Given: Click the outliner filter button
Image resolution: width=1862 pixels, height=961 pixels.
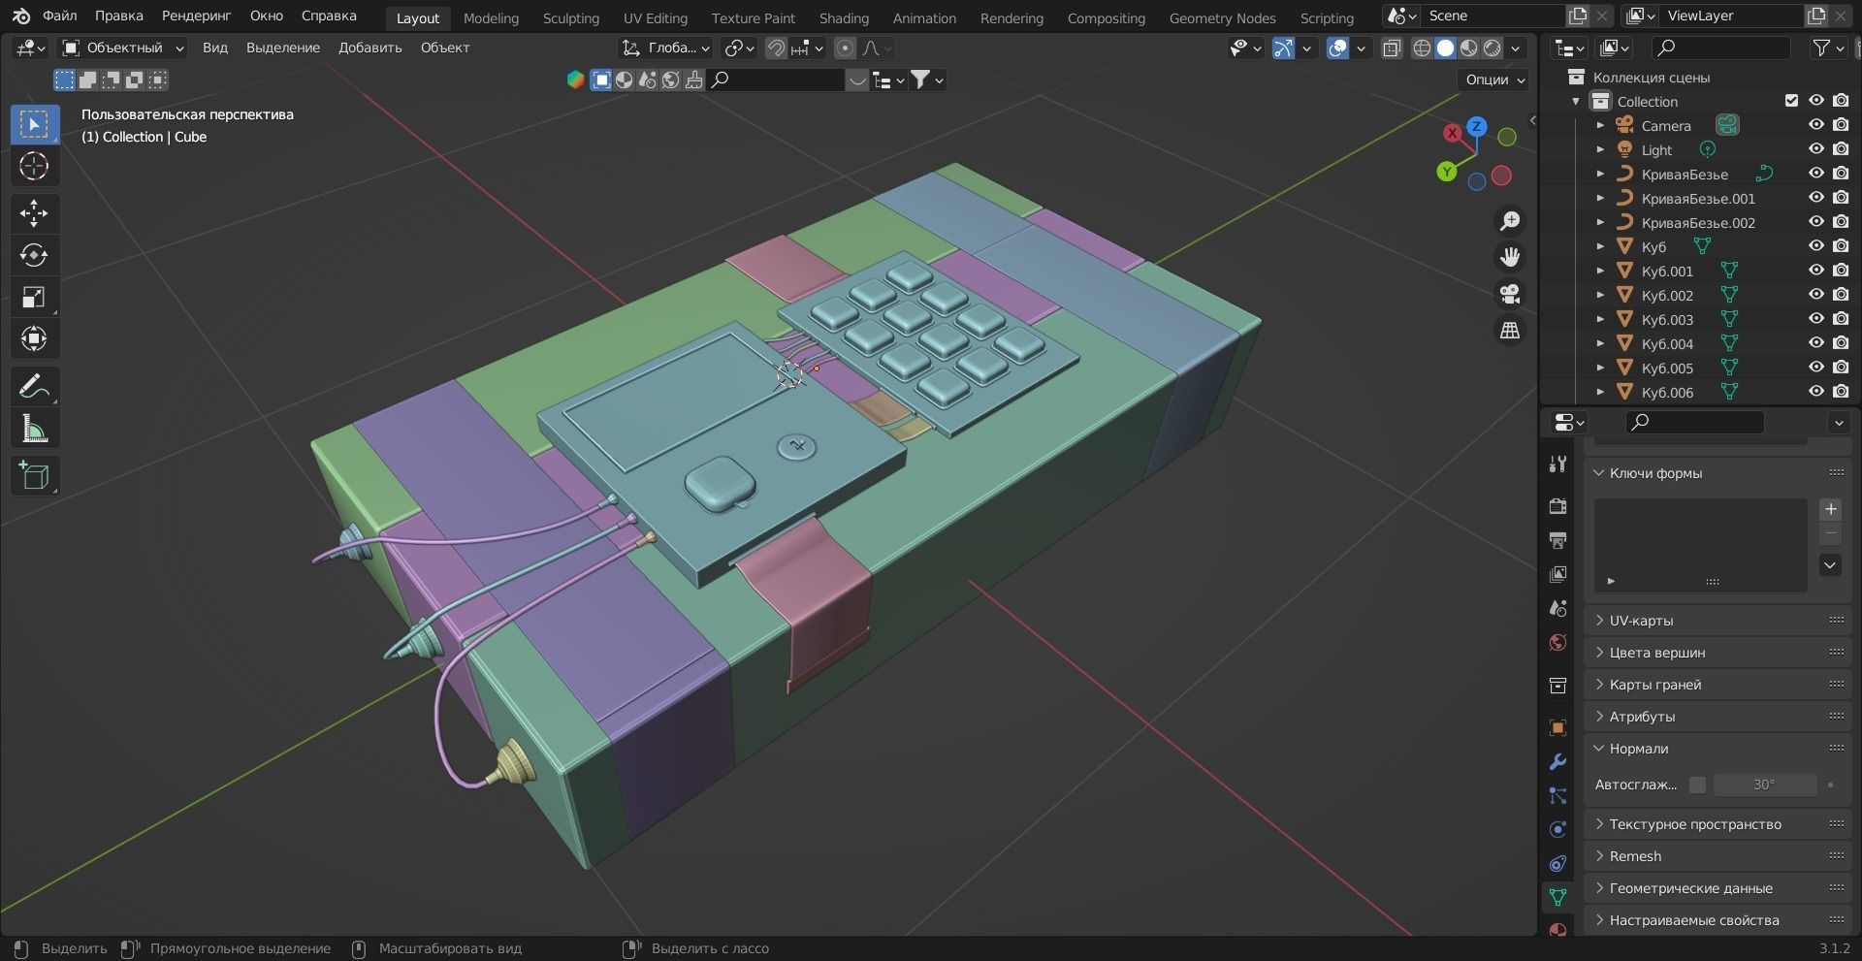Looking at the screenshot, I should [1827, 48].
